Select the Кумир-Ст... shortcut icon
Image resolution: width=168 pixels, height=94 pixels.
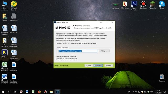pyautogui.click(x=4, y=54)
